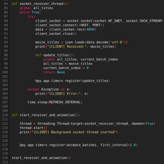Click the thread.start() line

pyautogui.click(x=33, y=128)
